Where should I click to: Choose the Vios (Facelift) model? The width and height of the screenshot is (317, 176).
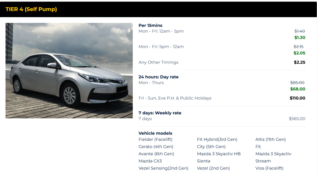click(x=269, y=168)
